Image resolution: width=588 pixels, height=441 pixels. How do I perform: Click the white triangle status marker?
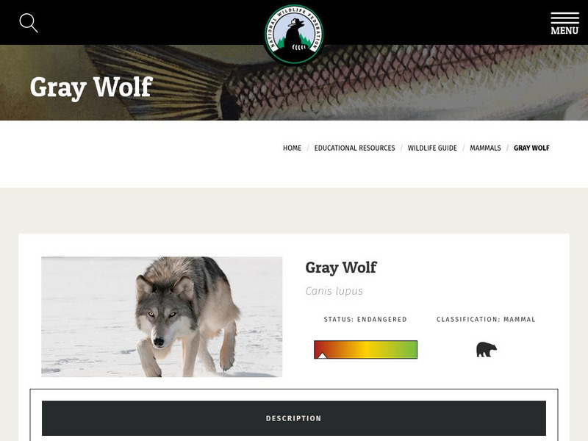(x=322, y=355)
